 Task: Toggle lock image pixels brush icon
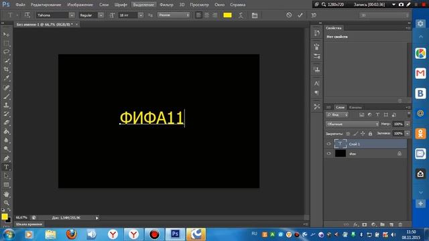coord(355,134)
